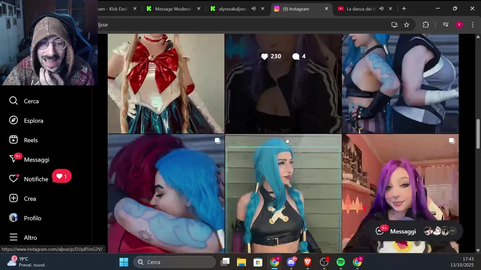
Task: Click the red like notification badge
Action: pyautogui.click(x=62, y=176)
